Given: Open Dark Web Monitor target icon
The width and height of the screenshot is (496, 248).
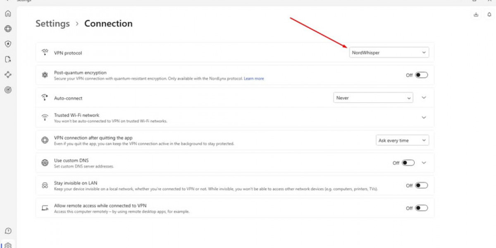Looking at the screenshot, I should click(8, 90).
